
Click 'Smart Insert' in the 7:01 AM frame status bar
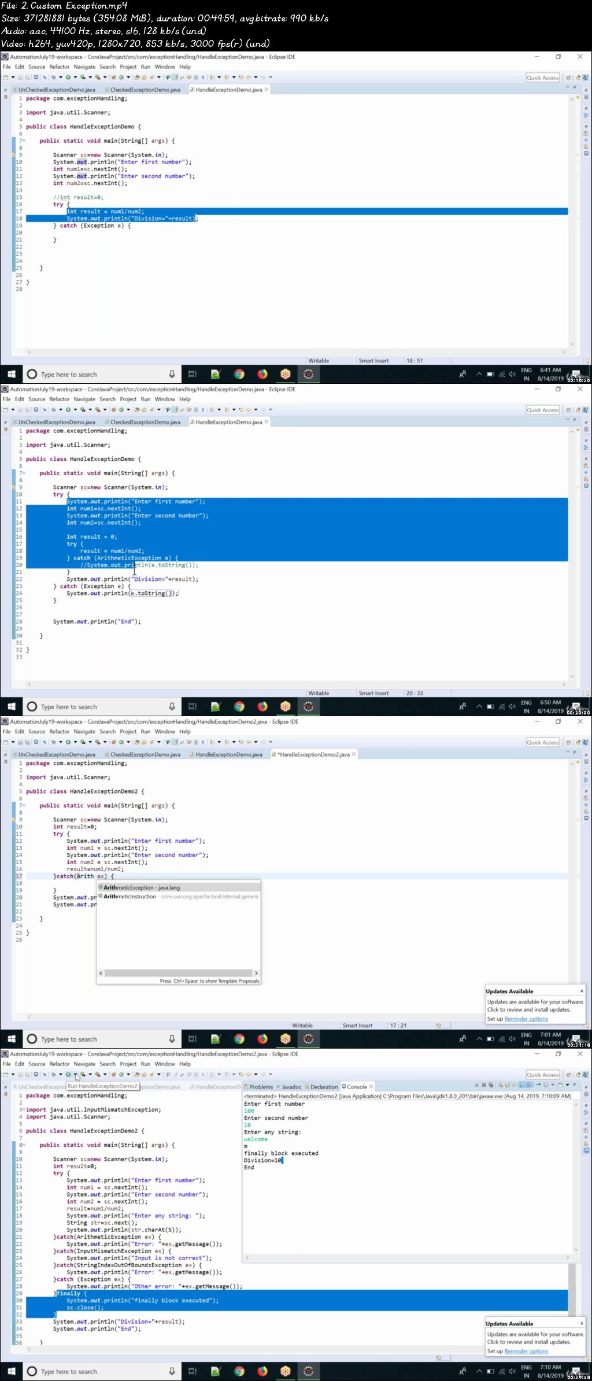pos(357,1025)
